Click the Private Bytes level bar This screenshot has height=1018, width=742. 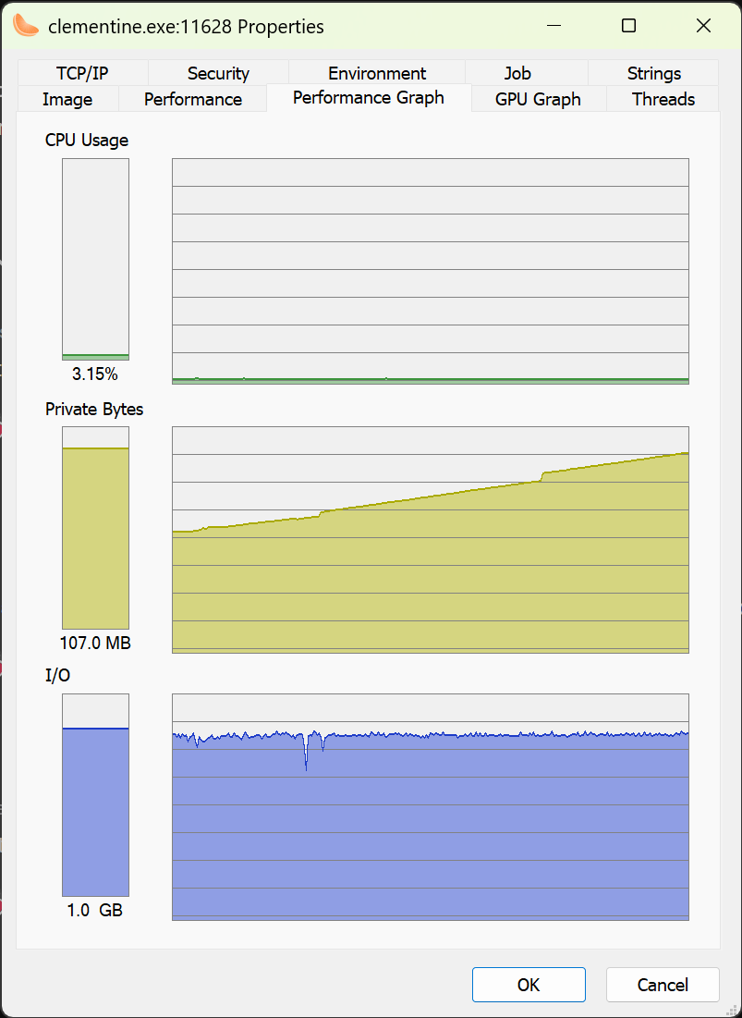pos(95,527)
